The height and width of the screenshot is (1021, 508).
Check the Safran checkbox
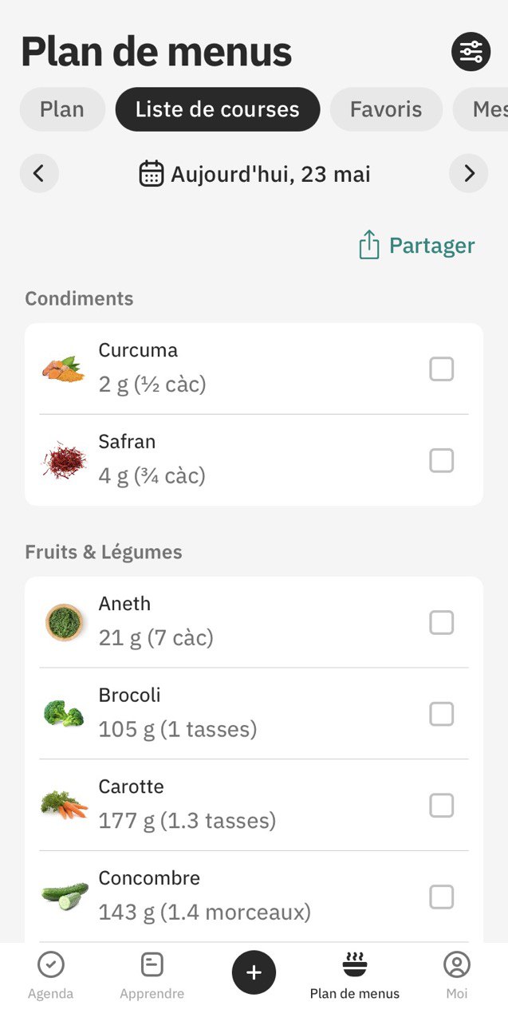tap(442, 460)
